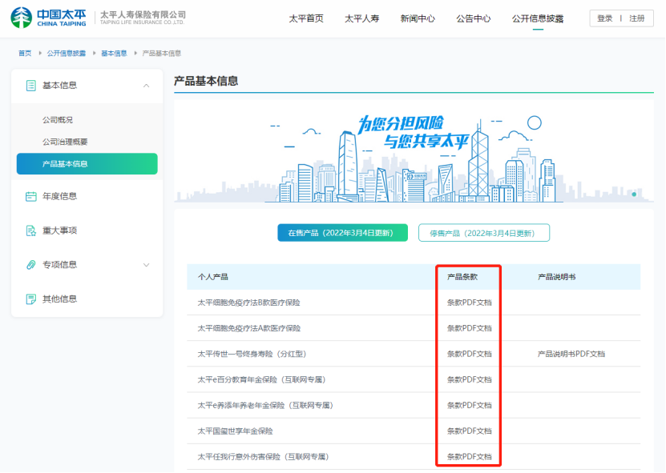Click product name 太平e百分教育年金保险

pyautogui.click(x=261, y=379)
